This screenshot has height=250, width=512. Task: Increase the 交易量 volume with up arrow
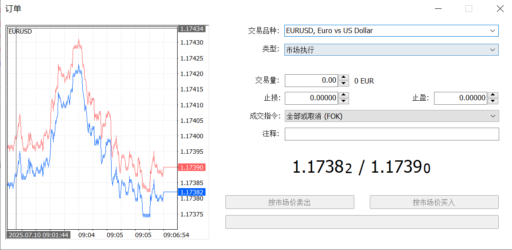point(343,77)
